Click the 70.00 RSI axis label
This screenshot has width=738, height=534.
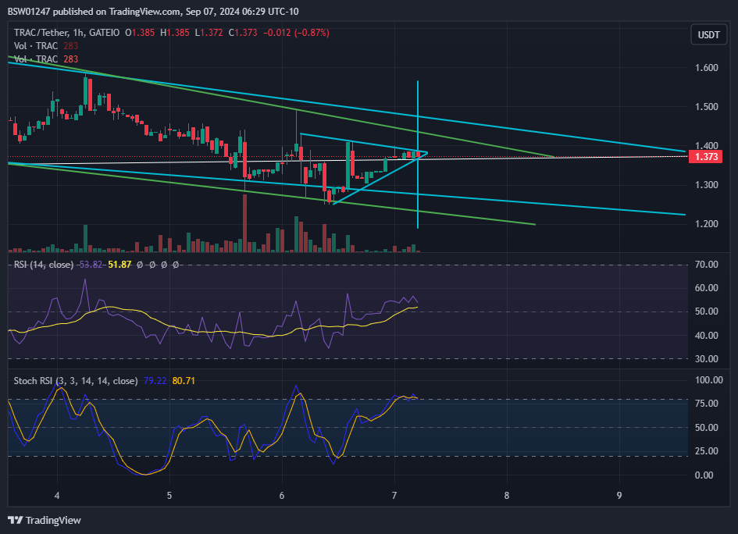tap(707, 265)
